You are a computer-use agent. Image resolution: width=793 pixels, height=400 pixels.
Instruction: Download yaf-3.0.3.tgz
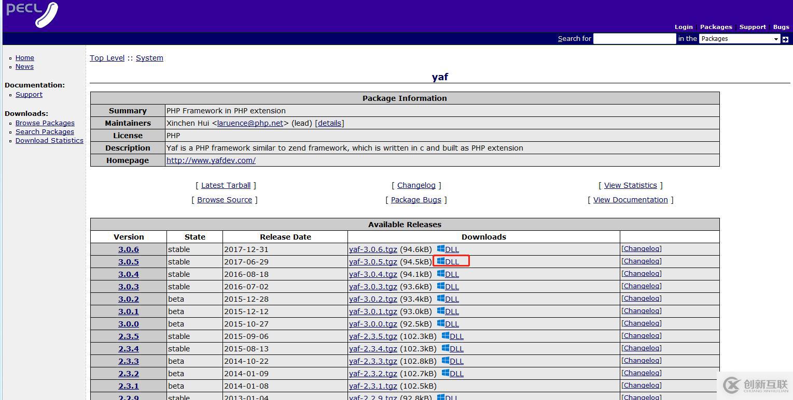tap(373, 287)
